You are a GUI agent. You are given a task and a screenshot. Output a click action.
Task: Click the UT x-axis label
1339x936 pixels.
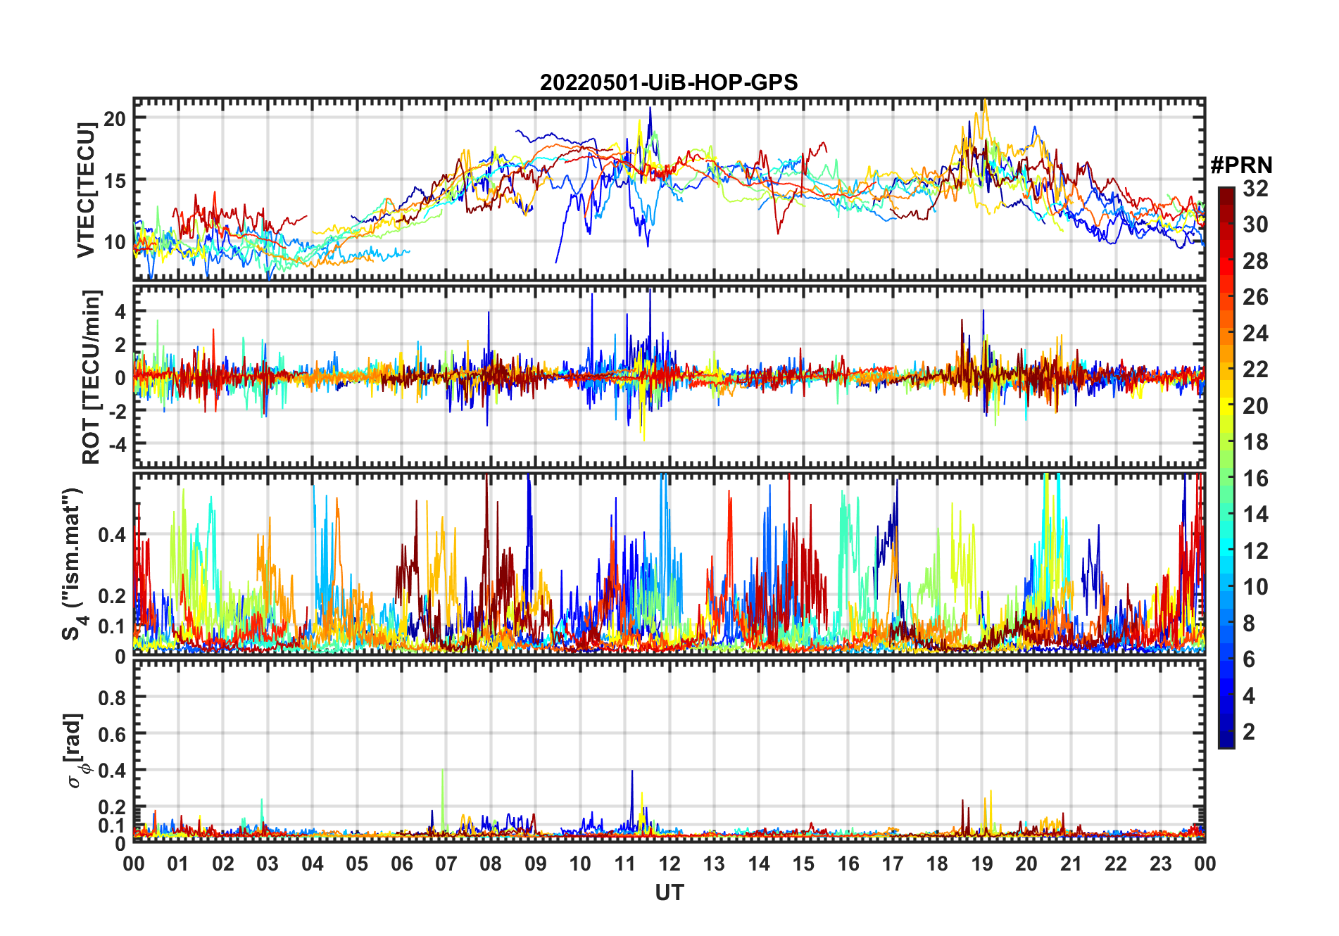click(669, 892)
